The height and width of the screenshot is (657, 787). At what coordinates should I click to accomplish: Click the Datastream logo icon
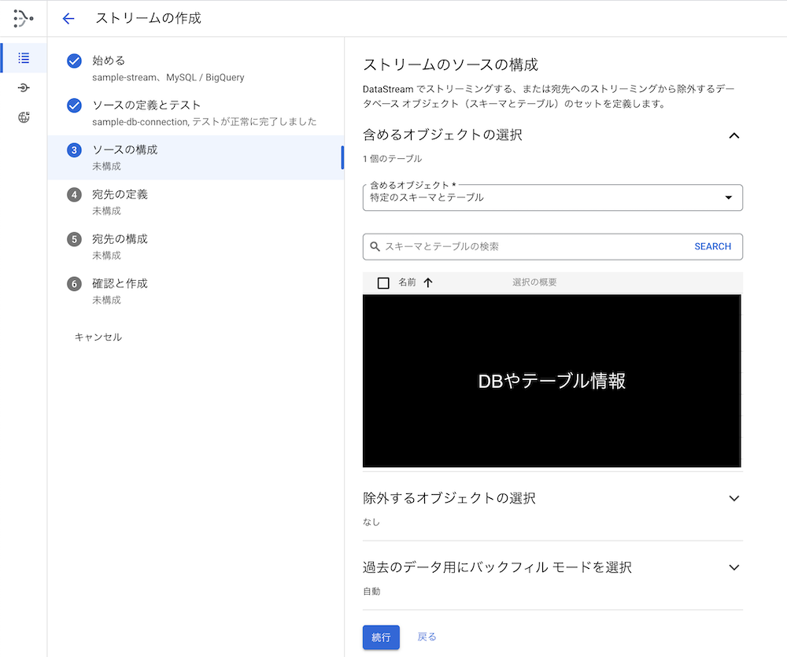pyautogui.click(x=23, y=19)
